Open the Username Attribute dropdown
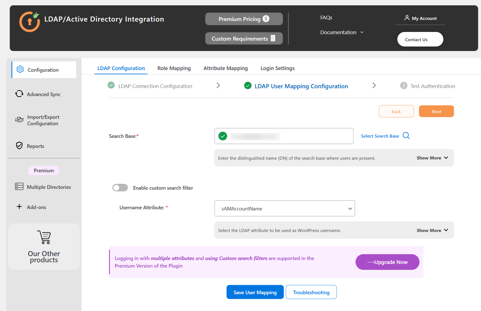 [284, 208]
